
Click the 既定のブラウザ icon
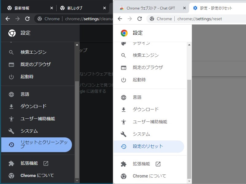123,67
